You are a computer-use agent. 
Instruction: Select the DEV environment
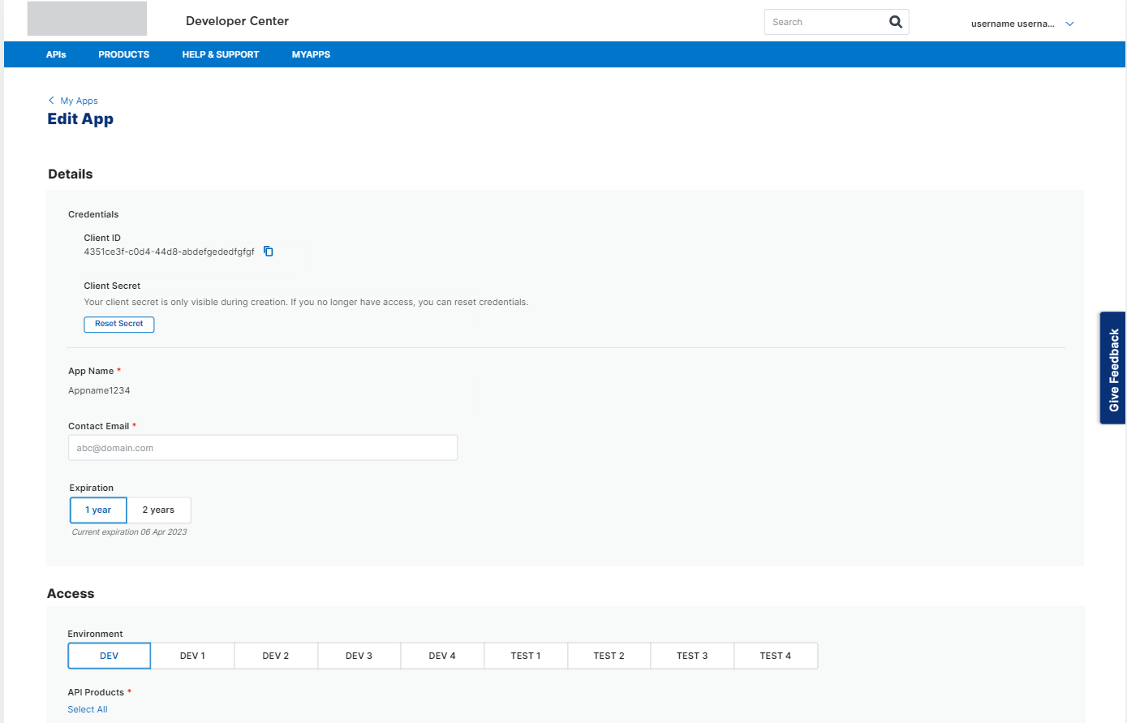coord(109,656)
